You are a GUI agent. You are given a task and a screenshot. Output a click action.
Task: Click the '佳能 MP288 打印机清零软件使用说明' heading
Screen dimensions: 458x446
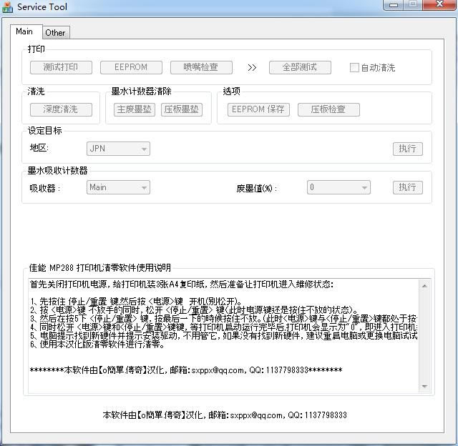(x=100, y=267)
